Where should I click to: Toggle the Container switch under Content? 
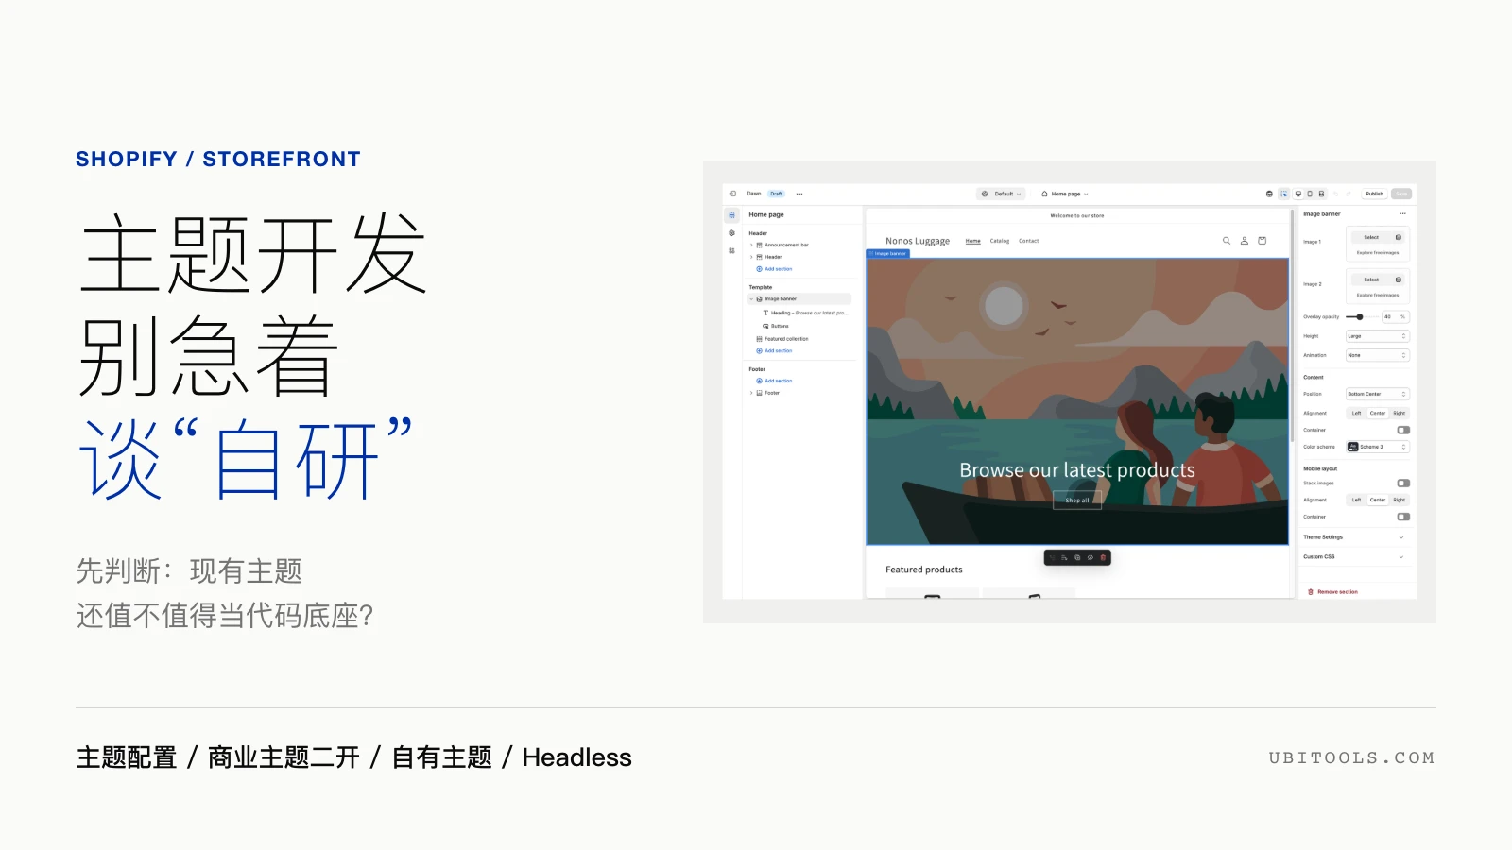click(1403, 430)
